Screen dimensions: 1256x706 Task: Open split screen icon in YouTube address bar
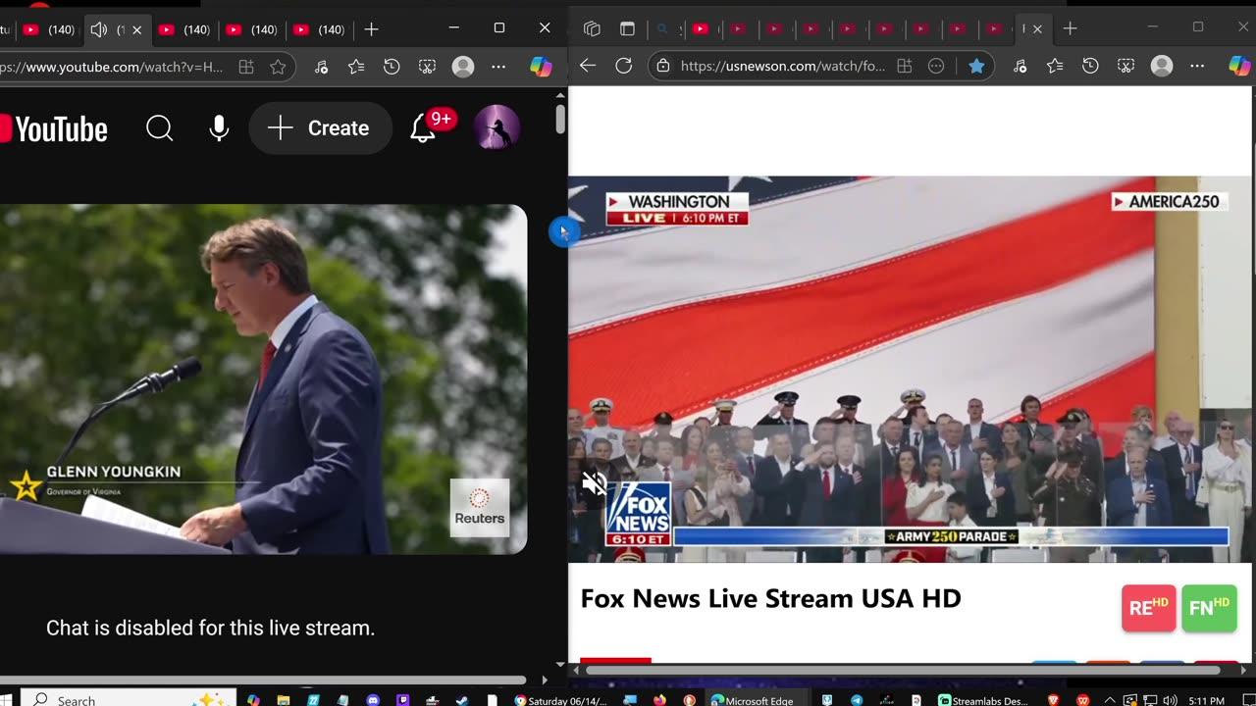pyautogui.click(x=246, y=67)
